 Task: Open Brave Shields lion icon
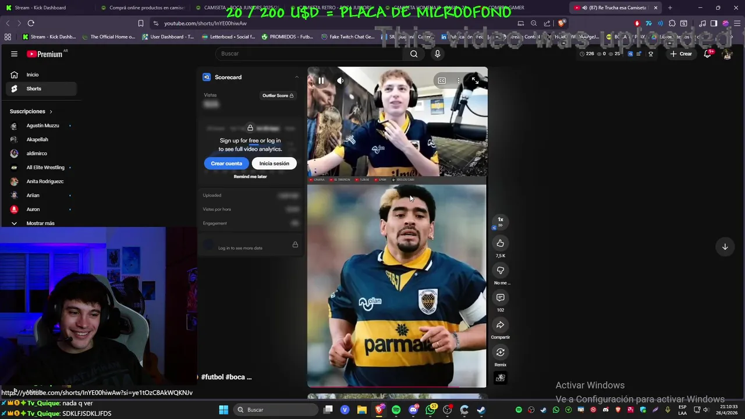tap(560, 23)
